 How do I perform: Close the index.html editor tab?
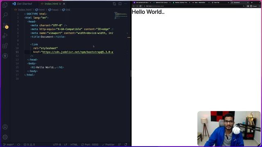click(64, 4)
